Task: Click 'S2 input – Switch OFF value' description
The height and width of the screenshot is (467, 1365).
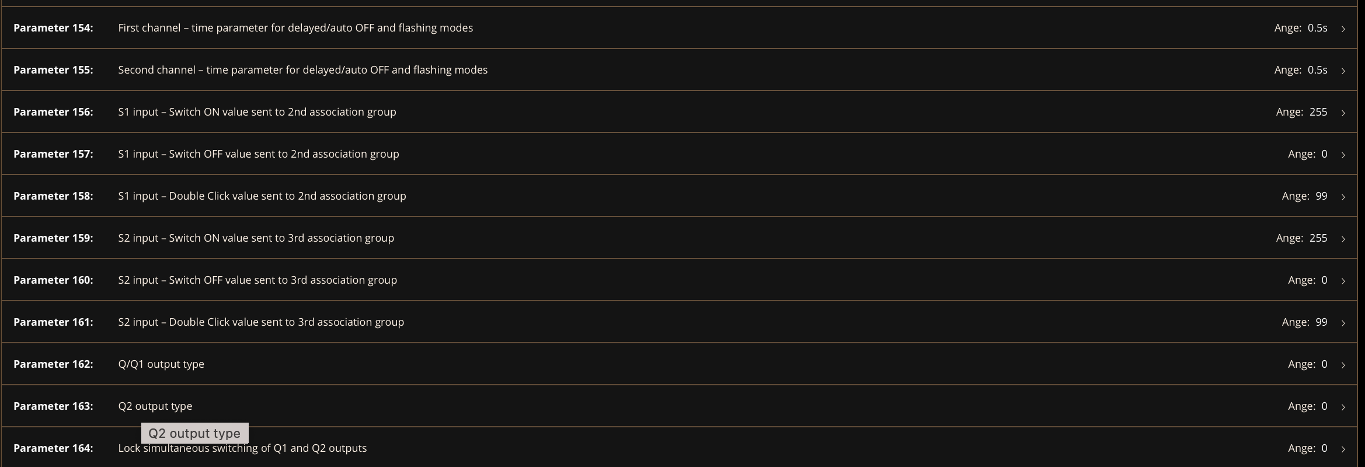Action: tap(257, 280)
